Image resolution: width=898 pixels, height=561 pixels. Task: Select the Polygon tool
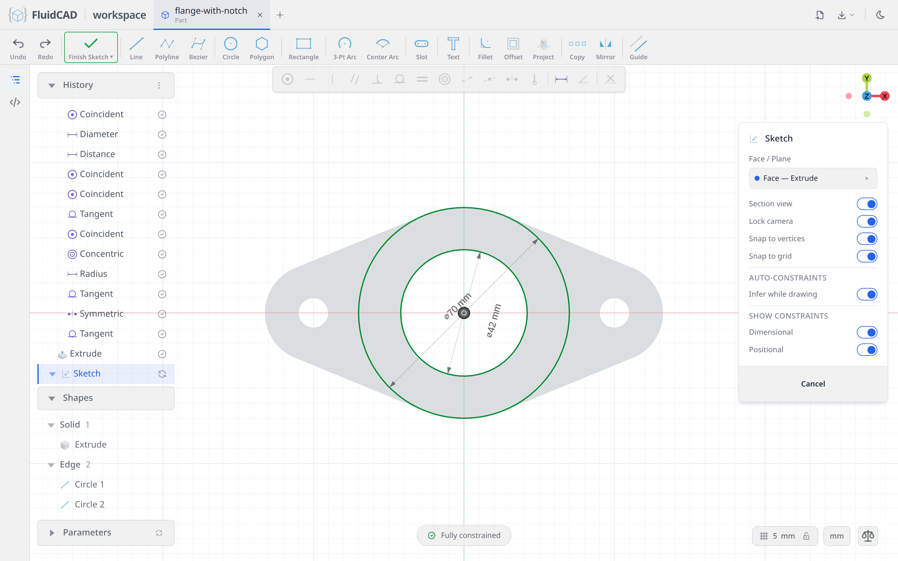pos(262,48)
